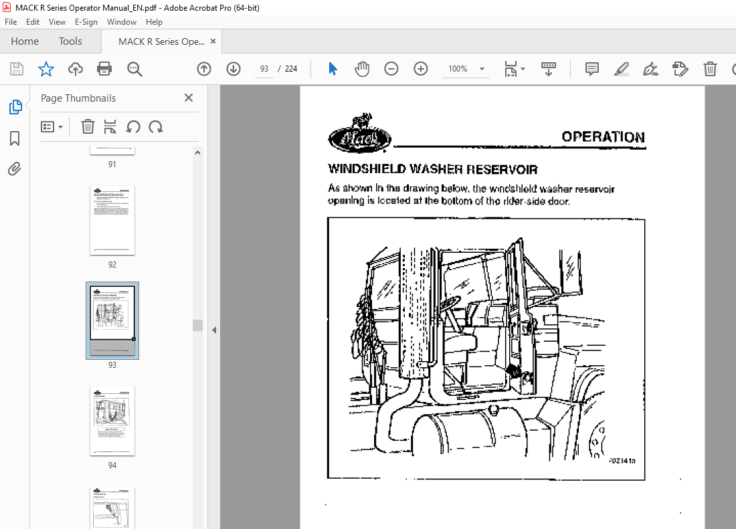Delete the selected page using the trash icon
This screenshot has height=529, width=736.
point(88,126)
